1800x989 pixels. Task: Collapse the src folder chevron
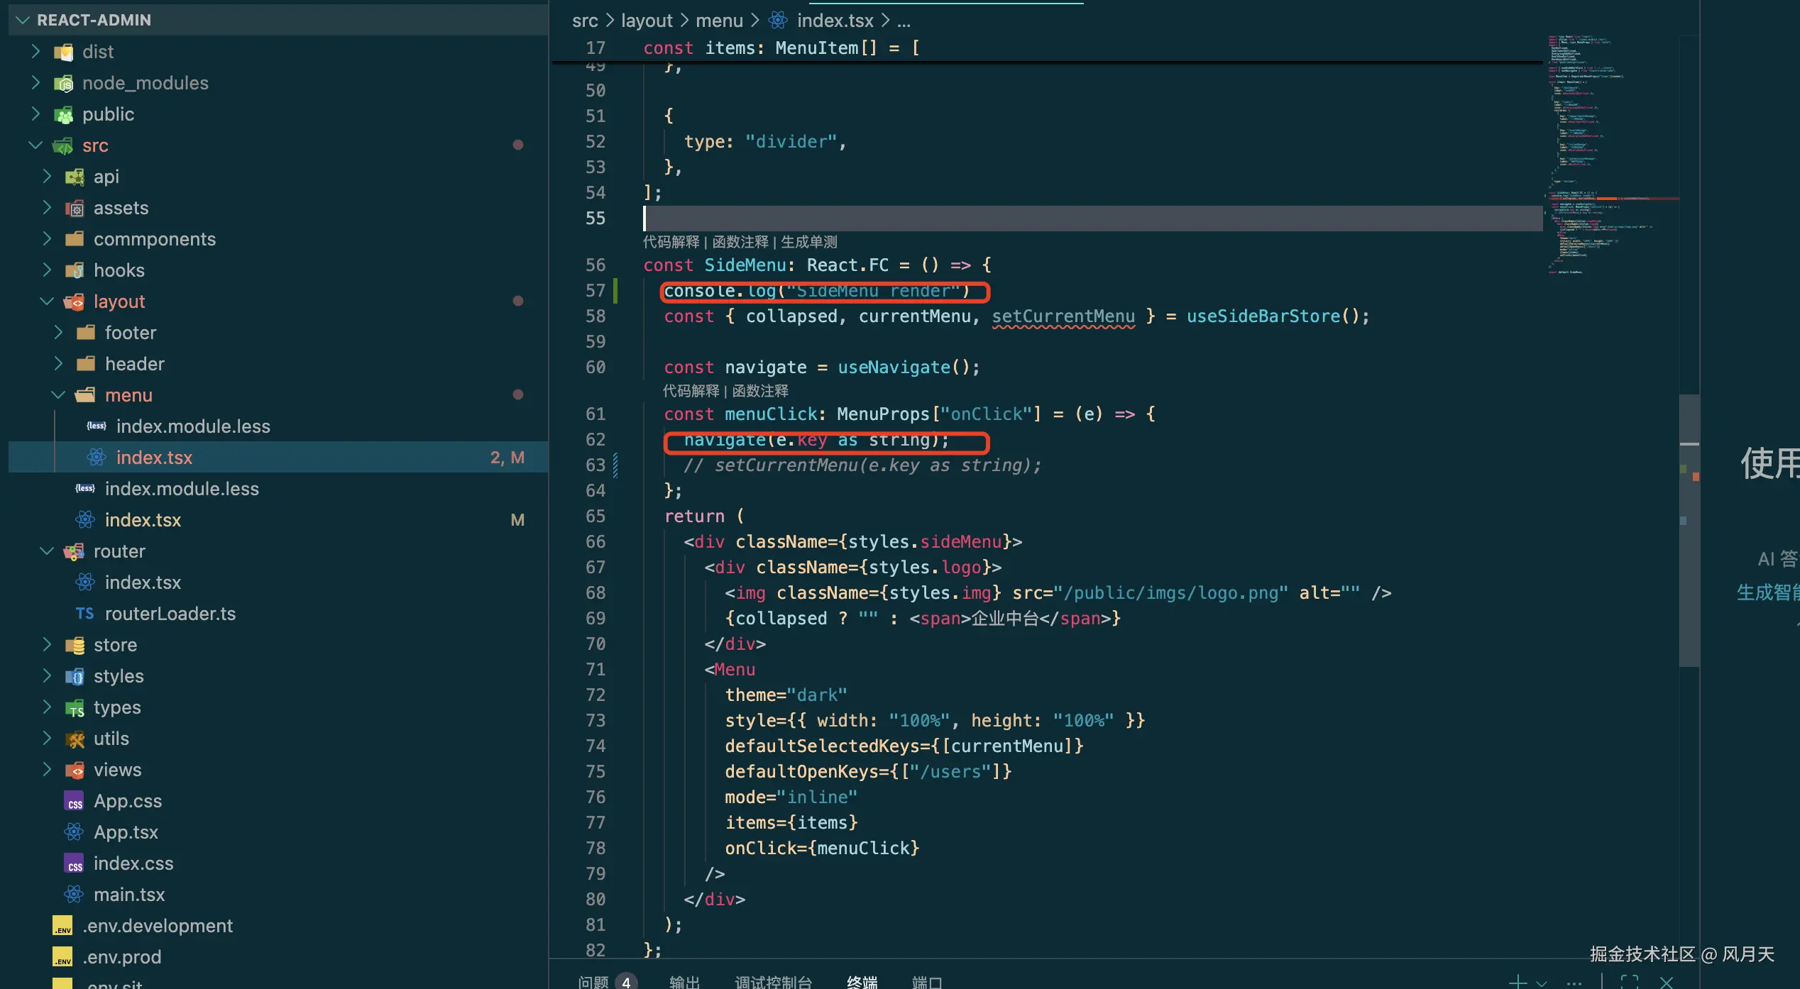[x=35, y=145]
